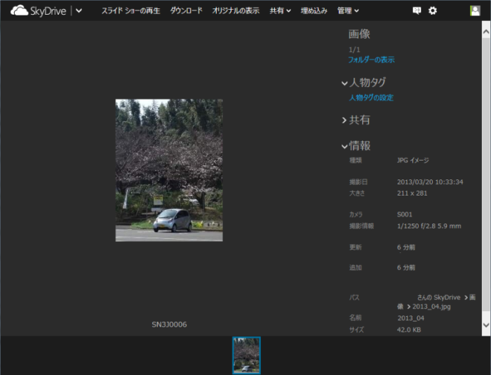Open the 管理 dropdown menu
The image size is (491, 375).
tap(348, 11)
